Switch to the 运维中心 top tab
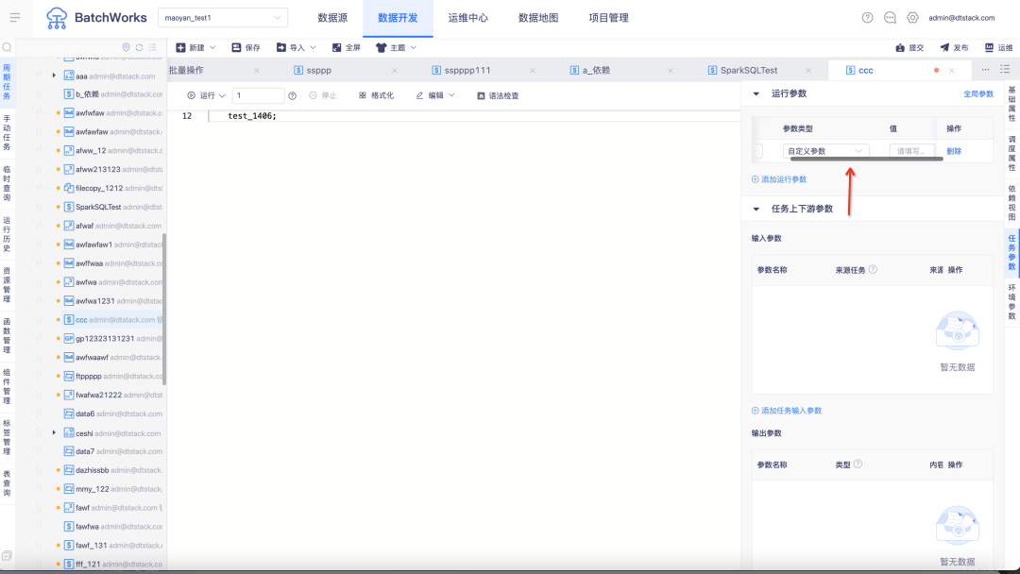Screen dimensions: 1020x574 tap(467, 18)
